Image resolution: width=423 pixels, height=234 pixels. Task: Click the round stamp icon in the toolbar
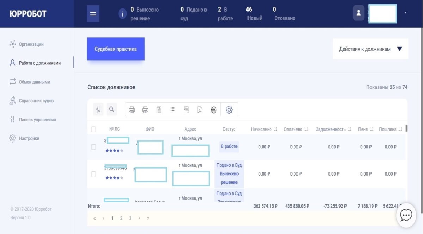click(214, 109)
